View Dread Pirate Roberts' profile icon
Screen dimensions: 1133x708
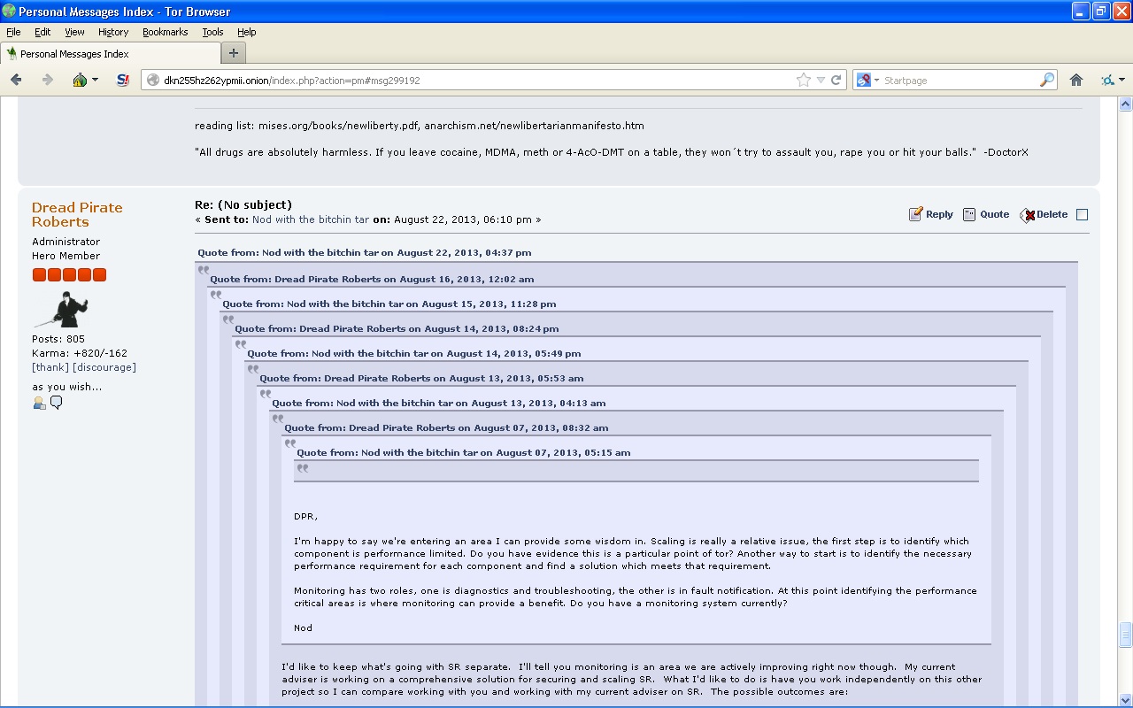click(x=39, y=404)
